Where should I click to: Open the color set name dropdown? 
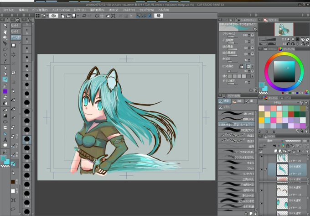tap(279, 103)
